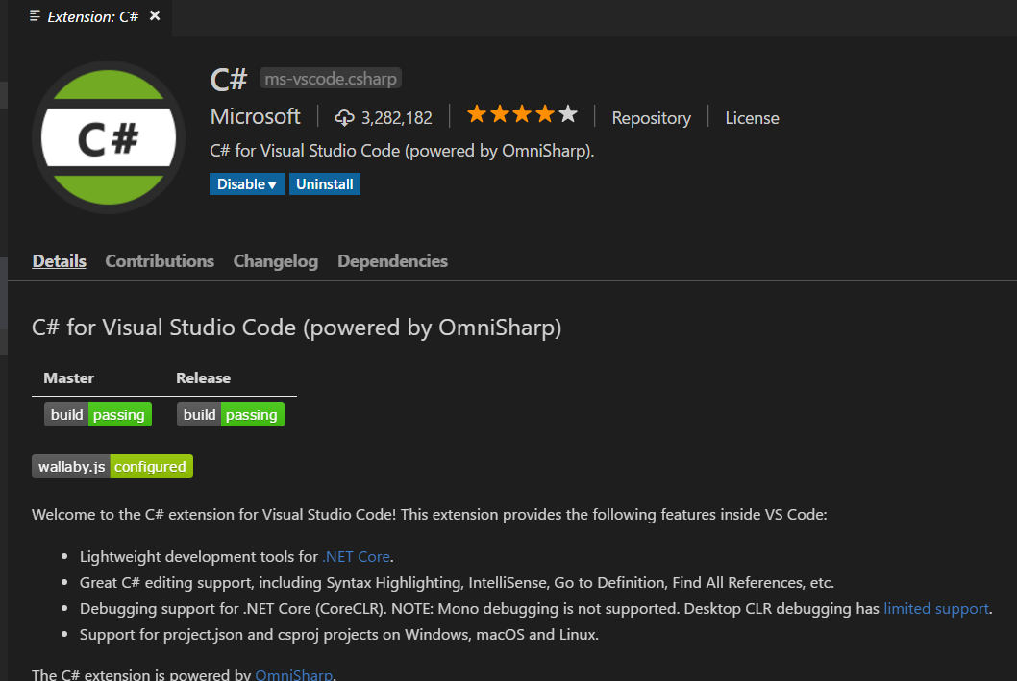Open the OmniSharp link
Image resolution: width=1017 pixels, height=681 pixels.
point(293,673)
